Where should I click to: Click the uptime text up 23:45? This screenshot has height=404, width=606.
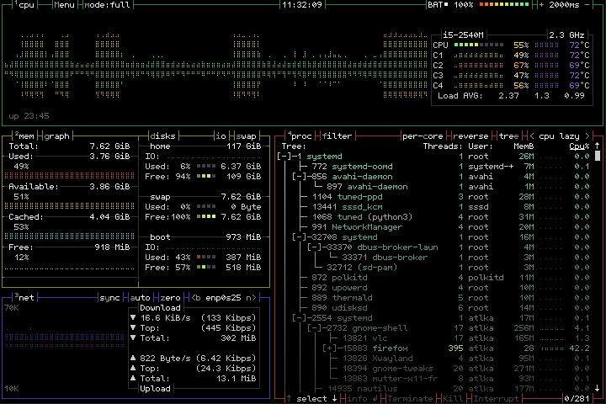[29, 116]
